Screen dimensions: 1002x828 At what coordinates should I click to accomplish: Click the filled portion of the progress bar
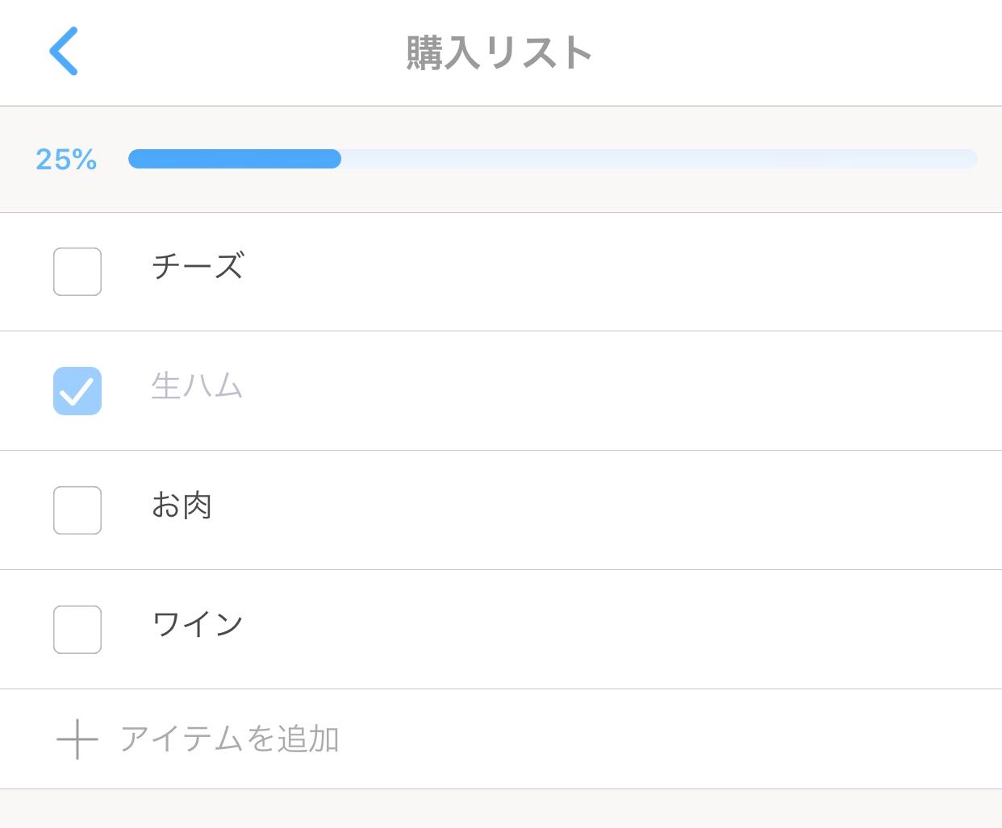click(x=234, y=159)
